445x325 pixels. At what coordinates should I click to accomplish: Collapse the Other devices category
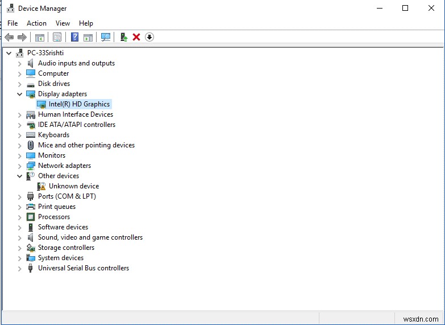19,176
